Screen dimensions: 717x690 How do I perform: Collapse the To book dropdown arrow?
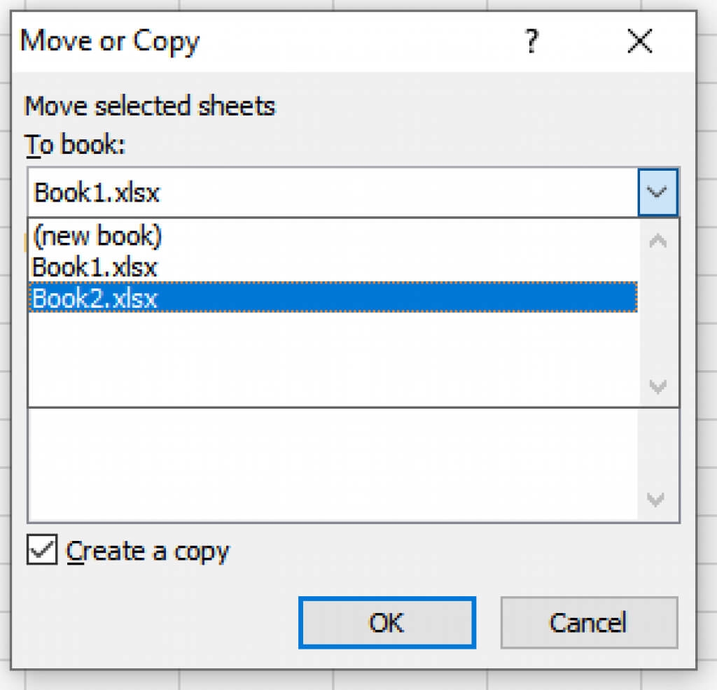point(657,192)
